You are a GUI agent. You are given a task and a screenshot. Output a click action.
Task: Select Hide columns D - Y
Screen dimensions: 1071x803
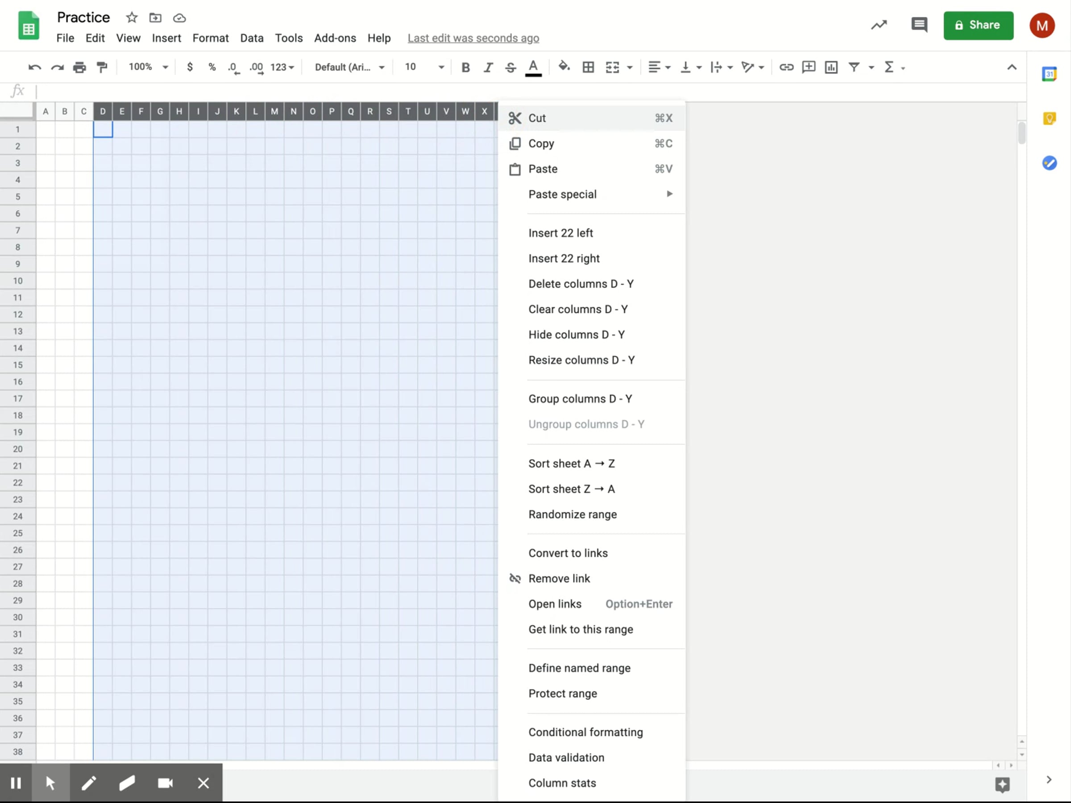576,335
